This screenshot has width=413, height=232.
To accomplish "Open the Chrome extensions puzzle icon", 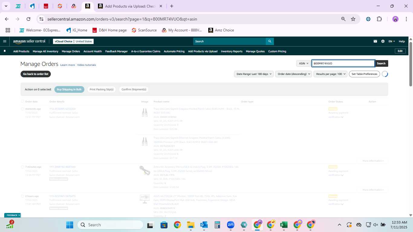I will coord(379,19).
